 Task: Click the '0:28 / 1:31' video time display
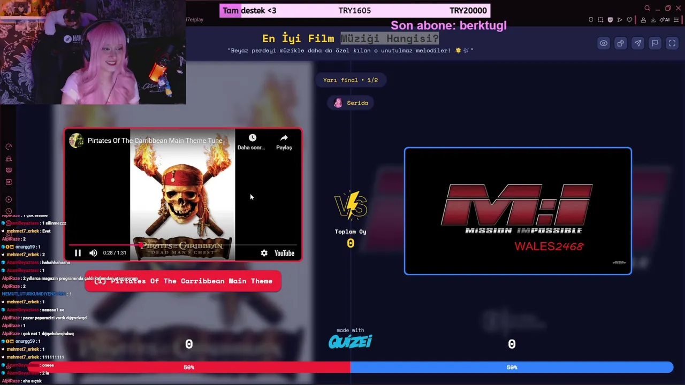(x=115, y=253)
